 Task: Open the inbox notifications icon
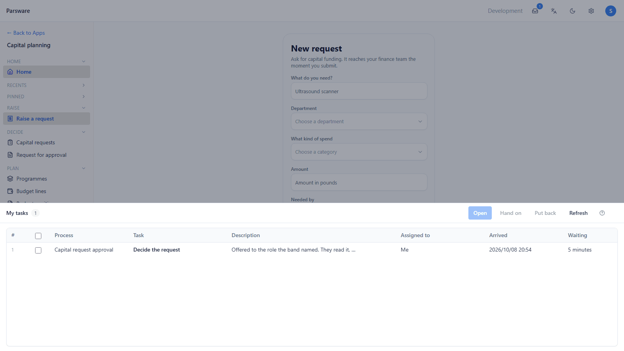pyautogui.click(x=535, y=11)
